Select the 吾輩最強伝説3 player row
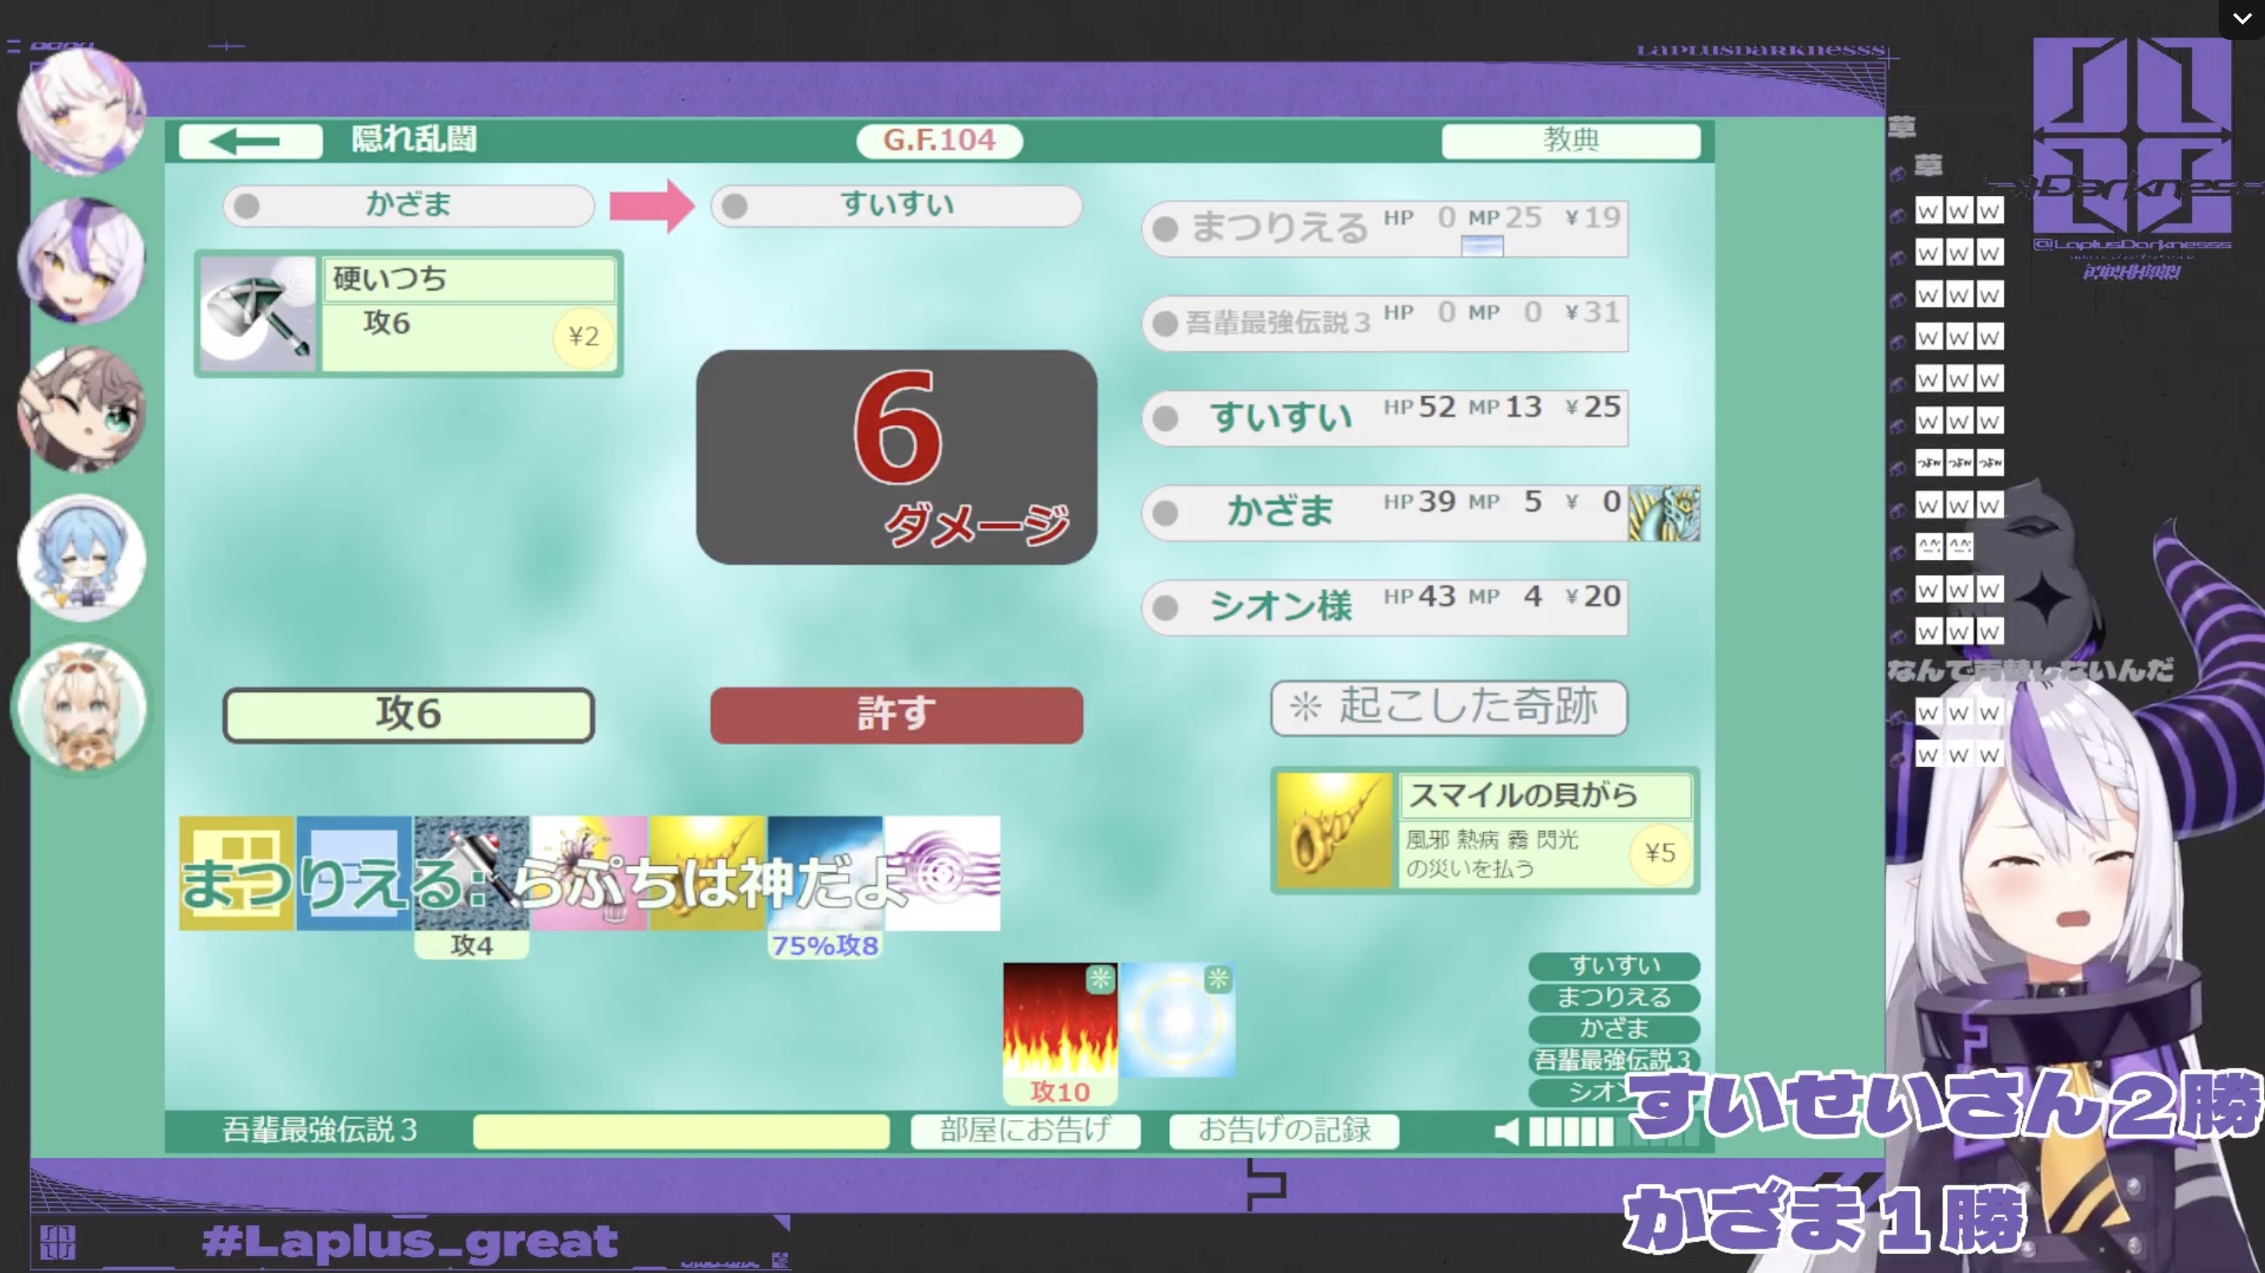This screenshot has height=1273, width=2265. pos(1385,323)
